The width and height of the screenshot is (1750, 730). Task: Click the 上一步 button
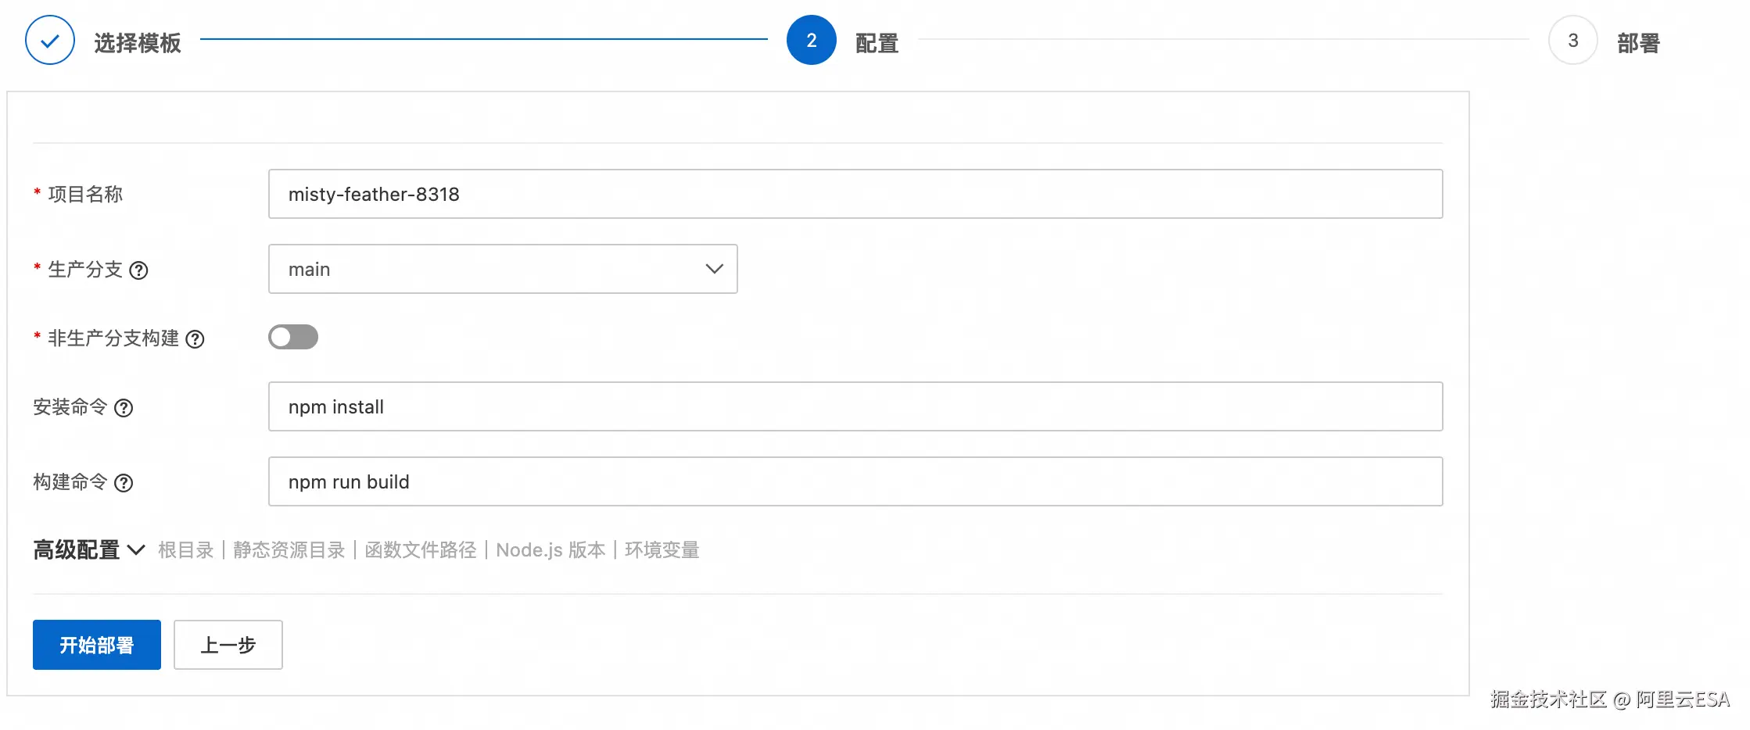click(x=228, y=645)
